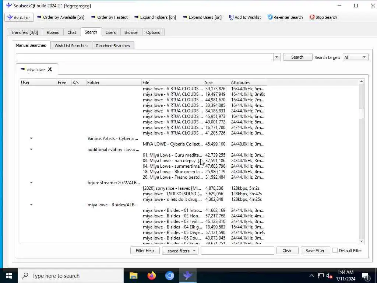Image resolution: width=377 pixels, height=283 pixels.
Task: Click the Available status button
Action: click(x=19, y=17)
